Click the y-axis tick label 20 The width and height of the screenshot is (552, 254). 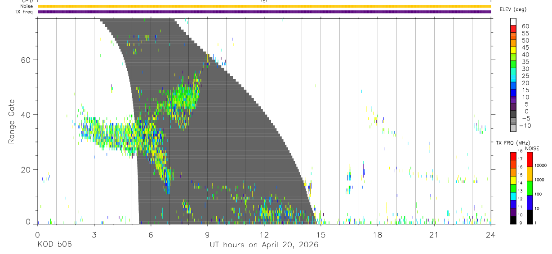(27, 170)
